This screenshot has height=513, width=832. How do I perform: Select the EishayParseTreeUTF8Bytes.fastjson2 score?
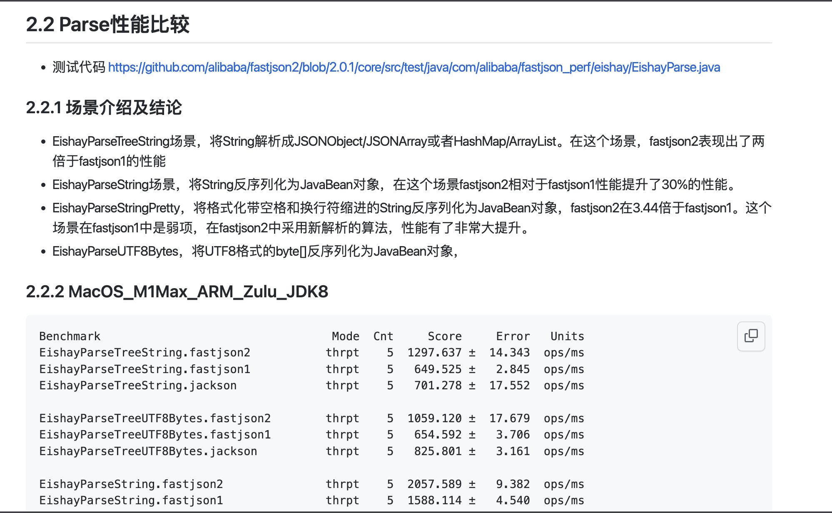pyautogui.click(x=435, y=418)
